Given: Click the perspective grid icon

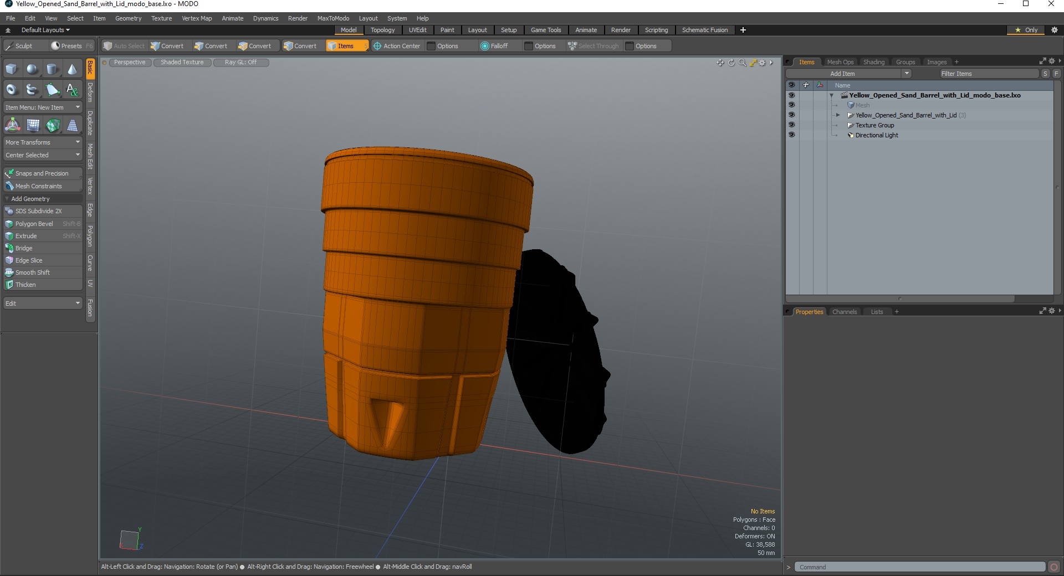Looking at the screenshot, I should [x=72, y=125].
